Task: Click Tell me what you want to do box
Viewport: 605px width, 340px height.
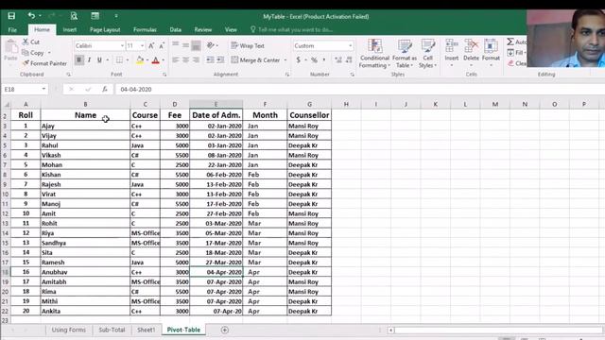Action: pos(292,29)
